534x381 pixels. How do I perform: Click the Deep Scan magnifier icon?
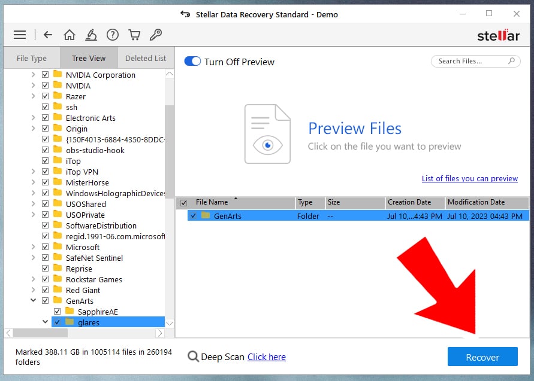(x=193, y=356)
